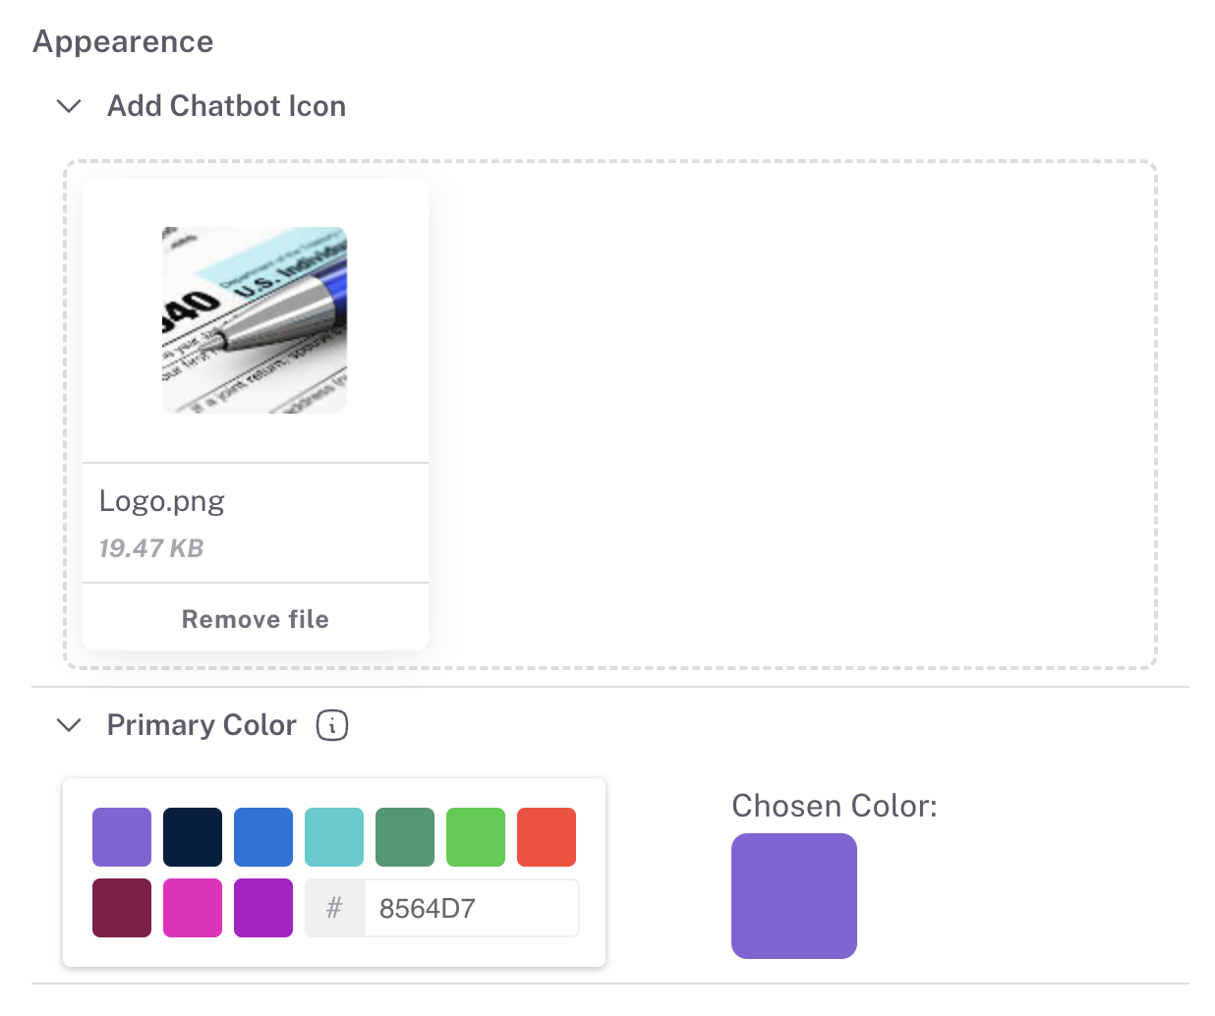Screen dimensions: 1215x1016
Task: Select the dark navy color swatch
Action: 193,837
